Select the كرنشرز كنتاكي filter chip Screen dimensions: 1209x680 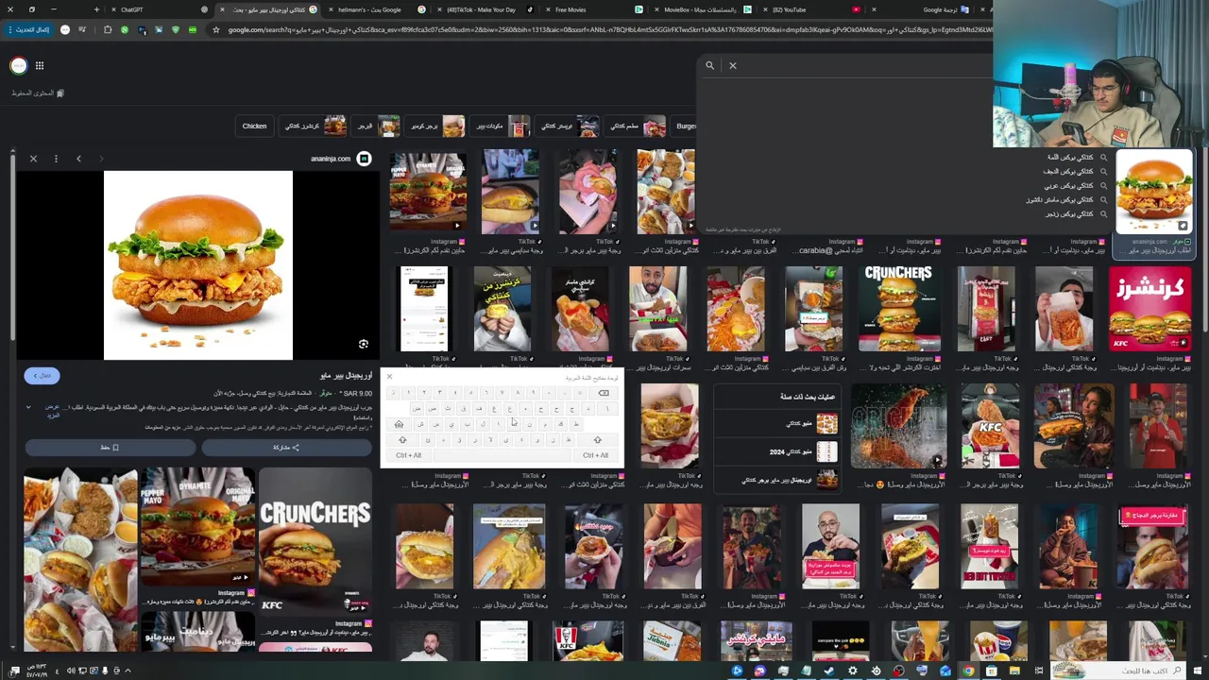click(x=314, y=126)
